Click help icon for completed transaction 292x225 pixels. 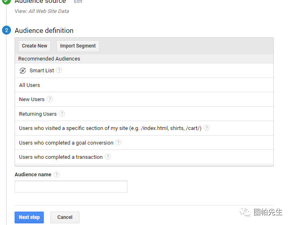click(107, 157)
